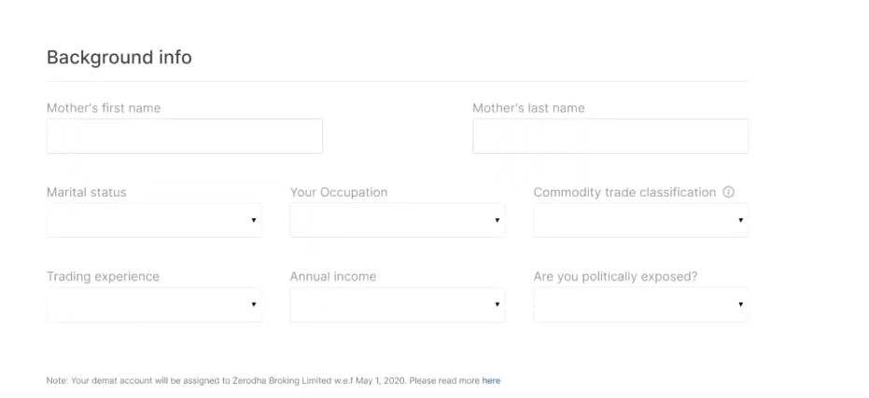Select the politically exposed dropdown
The image size is (869, 398).
640,305
